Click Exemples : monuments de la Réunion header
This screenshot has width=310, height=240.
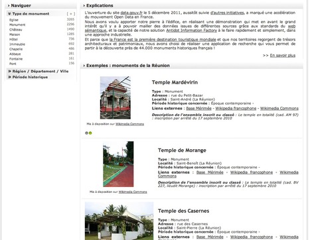(x=192, y=66)
